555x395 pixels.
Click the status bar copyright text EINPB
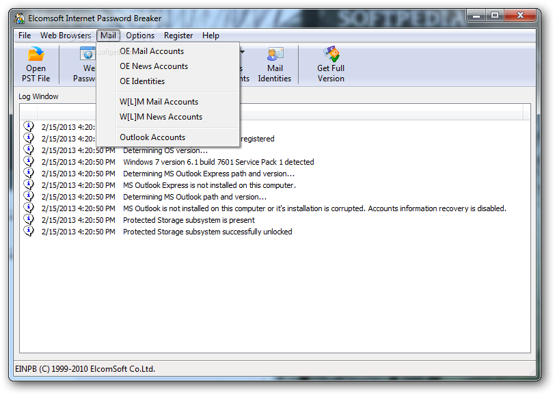click(x=85, y=369)
